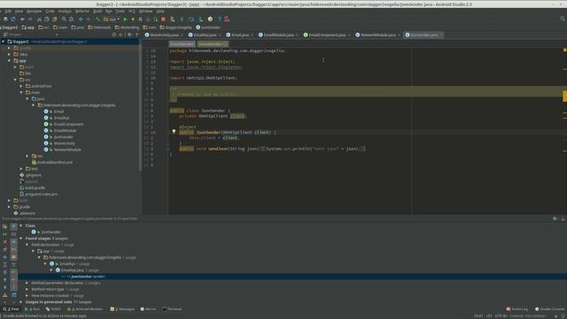
Task: Click the settings gear in Find panel header
Action: [555, 219]
